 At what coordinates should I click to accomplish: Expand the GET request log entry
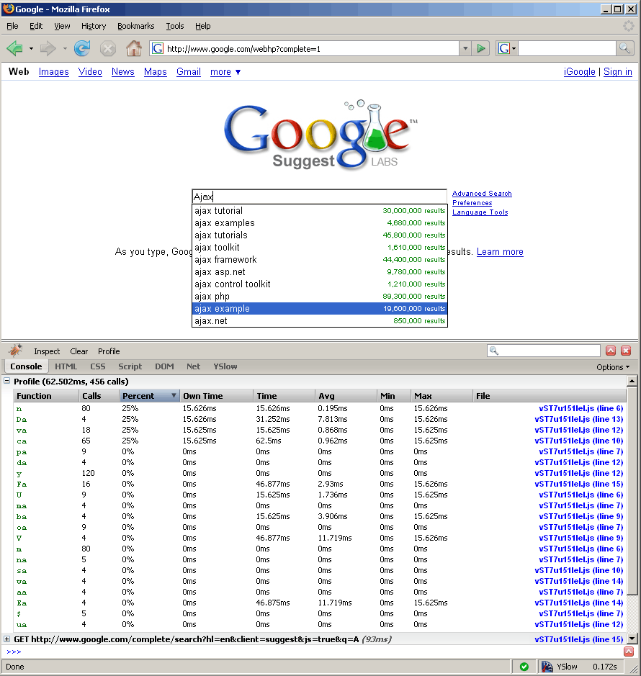coord(7,639)
